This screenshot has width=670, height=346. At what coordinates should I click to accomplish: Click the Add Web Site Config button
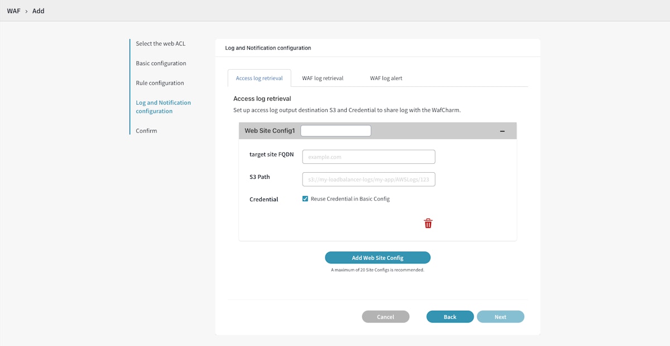point(377,257)
